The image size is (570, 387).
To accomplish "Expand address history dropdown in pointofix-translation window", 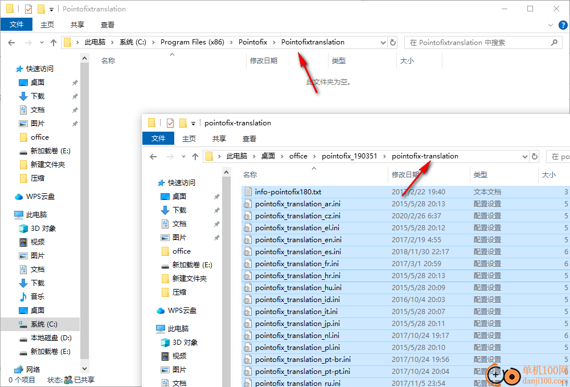I will 524,157.
